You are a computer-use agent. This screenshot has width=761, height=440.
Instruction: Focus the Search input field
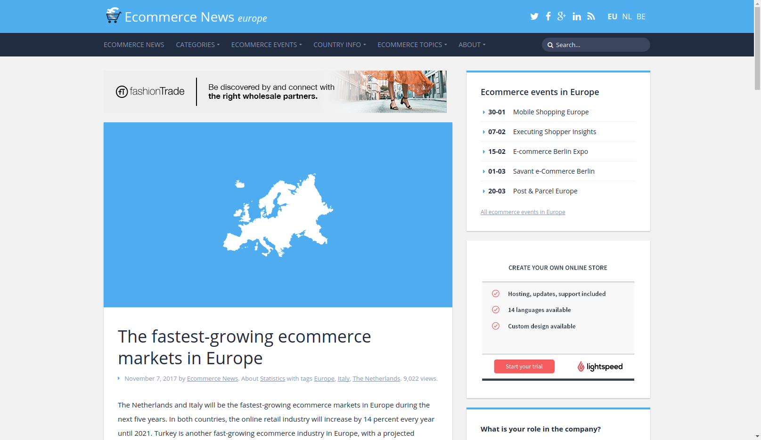[x=596, y=45]
